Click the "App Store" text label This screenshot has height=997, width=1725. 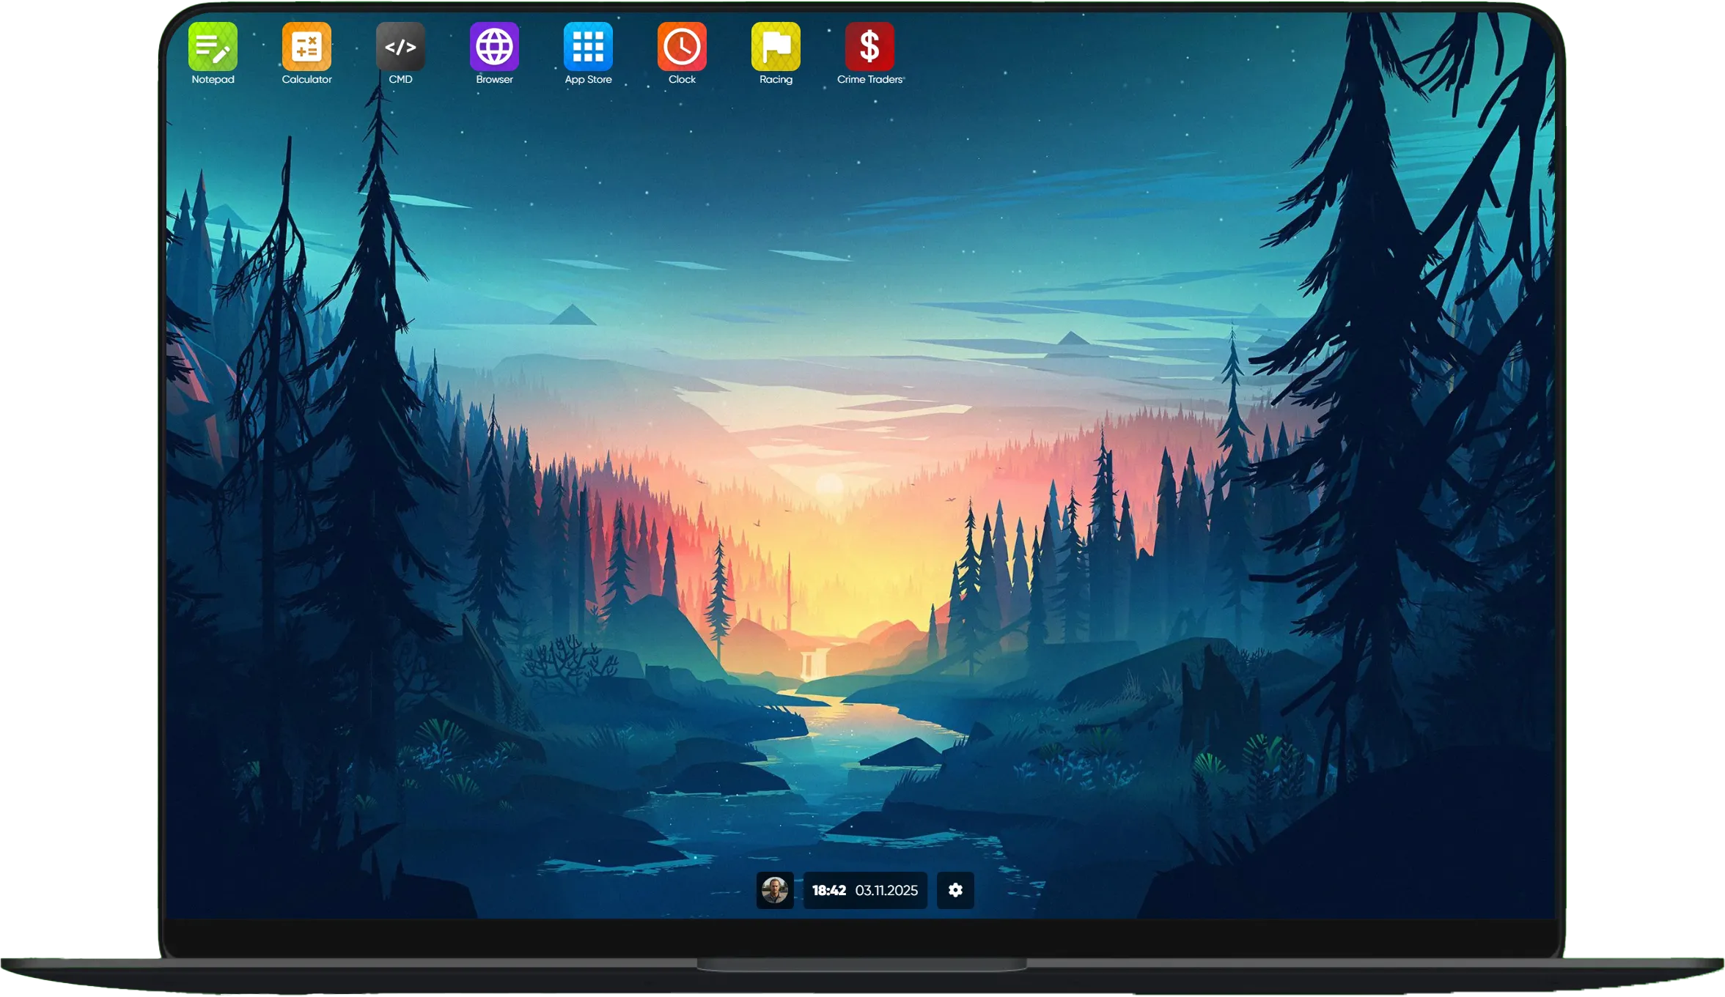(x=588, y=79)
